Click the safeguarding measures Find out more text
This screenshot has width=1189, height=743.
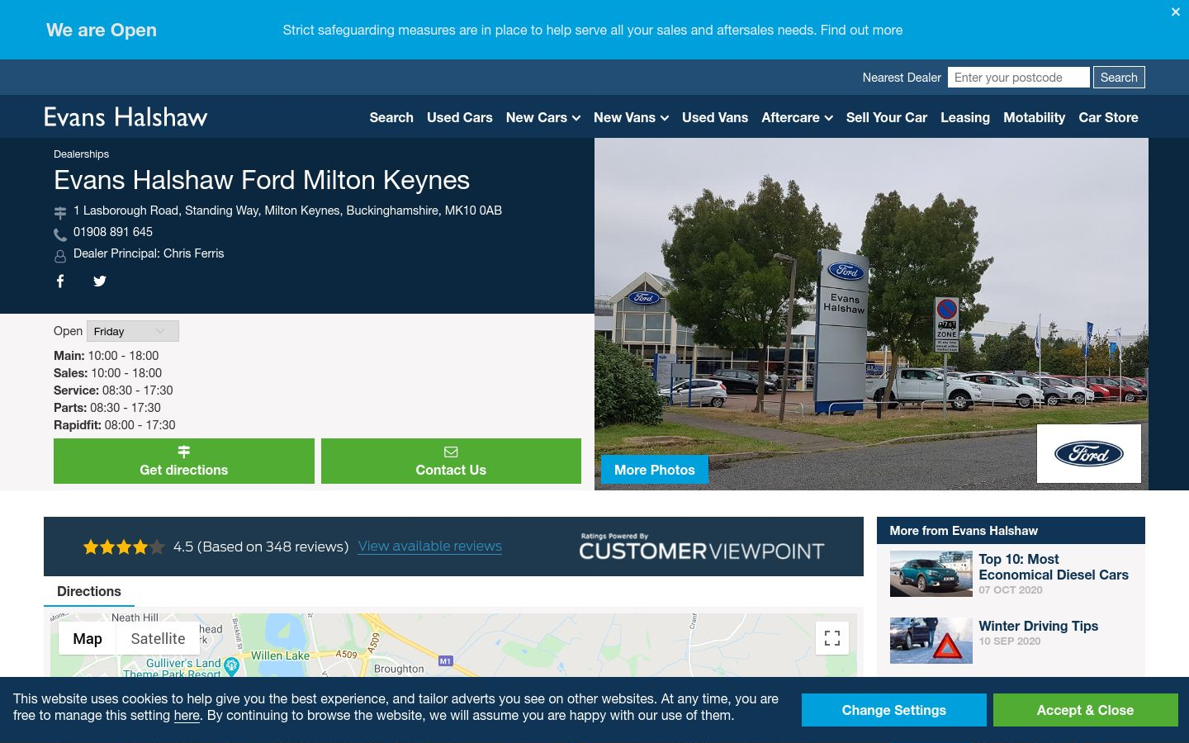point(861,30)
